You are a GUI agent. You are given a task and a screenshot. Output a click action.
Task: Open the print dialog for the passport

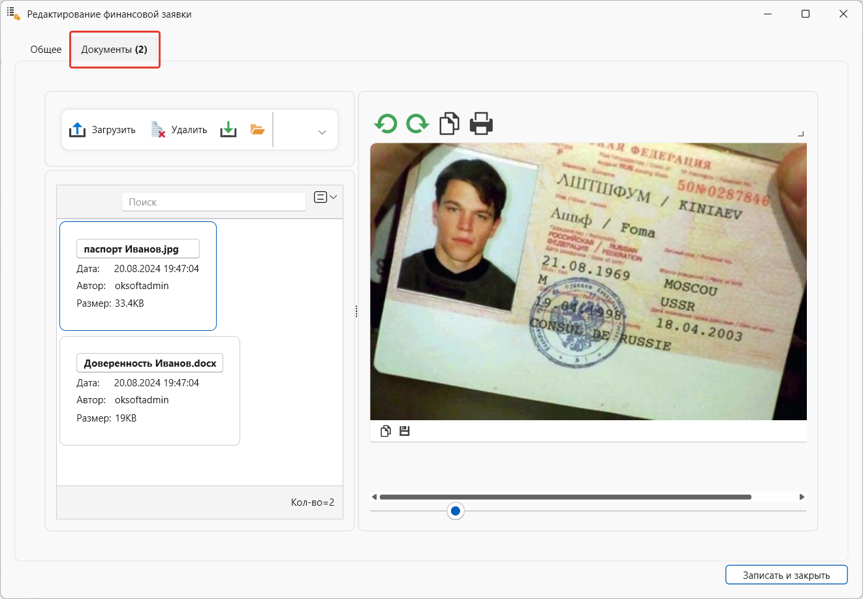pos(481,123)
